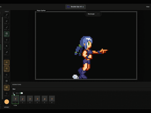Open the History panel button
Viewport: 151px width, 113px height.
[x=7, y=94]
